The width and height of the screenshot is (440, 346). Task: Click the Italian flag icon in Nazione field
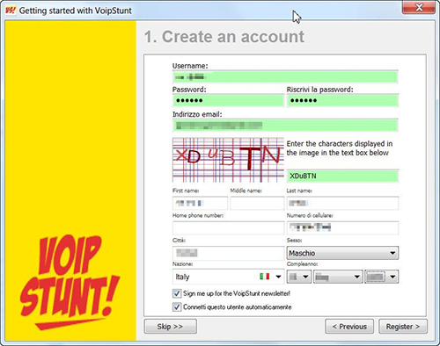265,277
